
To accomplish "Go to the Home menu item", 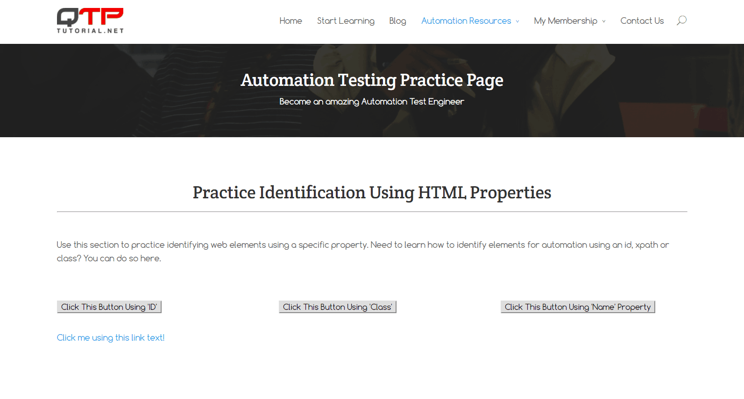I will (291, 21).
